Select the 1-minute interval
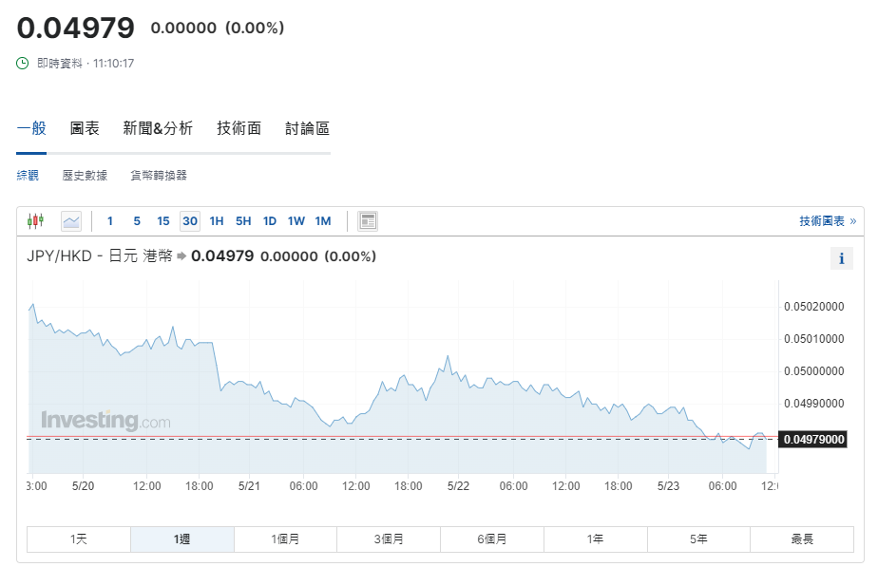Image resolution: width=878 pixels, height=567 pixels. (x=110, y=221)
